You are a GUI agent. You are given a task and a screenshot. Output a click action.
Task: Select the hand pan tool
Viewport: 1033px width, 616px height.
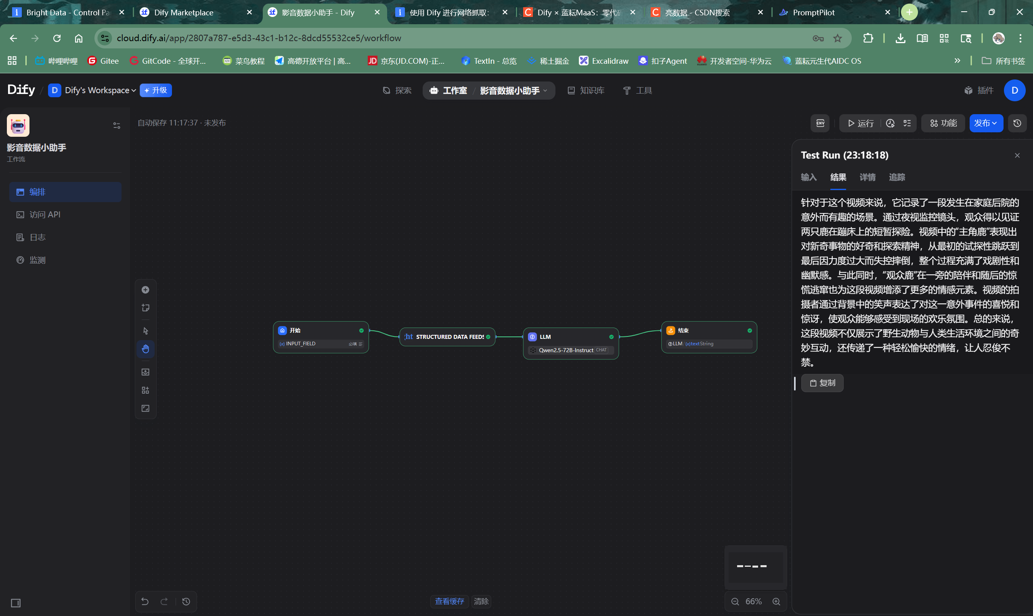[145, 349]
